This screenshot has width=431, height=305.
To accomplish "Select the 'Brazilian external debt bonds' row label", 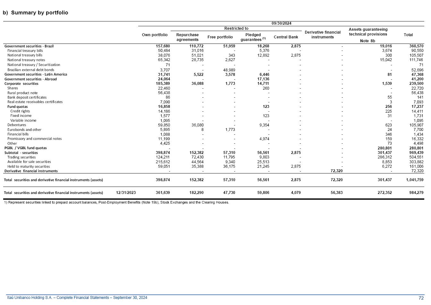I will (31, 70).
